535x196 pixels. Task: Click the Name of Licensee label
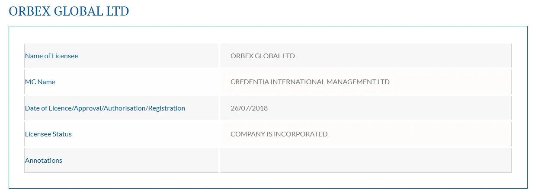(51, 56)
